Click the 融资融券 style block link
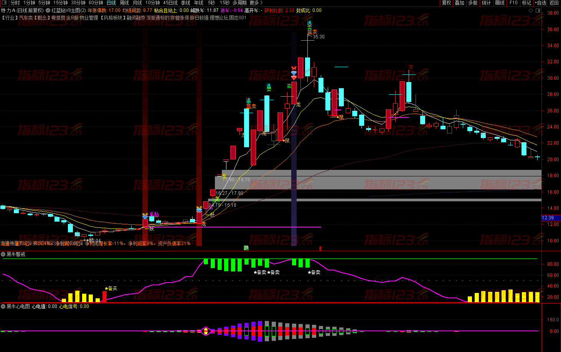 pyautogui.click(x=136, y=18)
